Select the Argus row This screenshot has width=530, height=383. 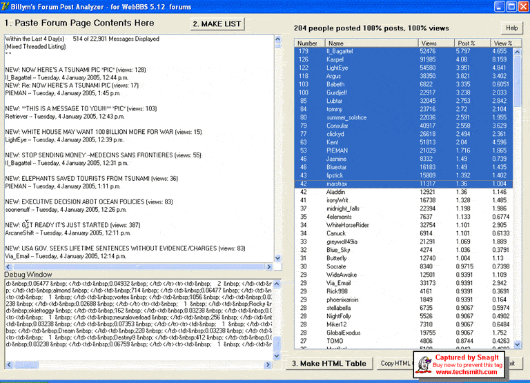404,76
